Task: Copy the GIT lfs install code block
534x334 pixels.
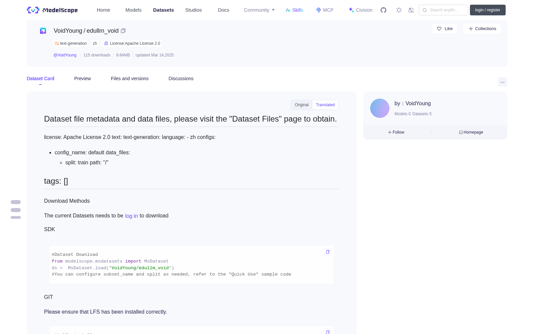Action: (x=328, y=332)
